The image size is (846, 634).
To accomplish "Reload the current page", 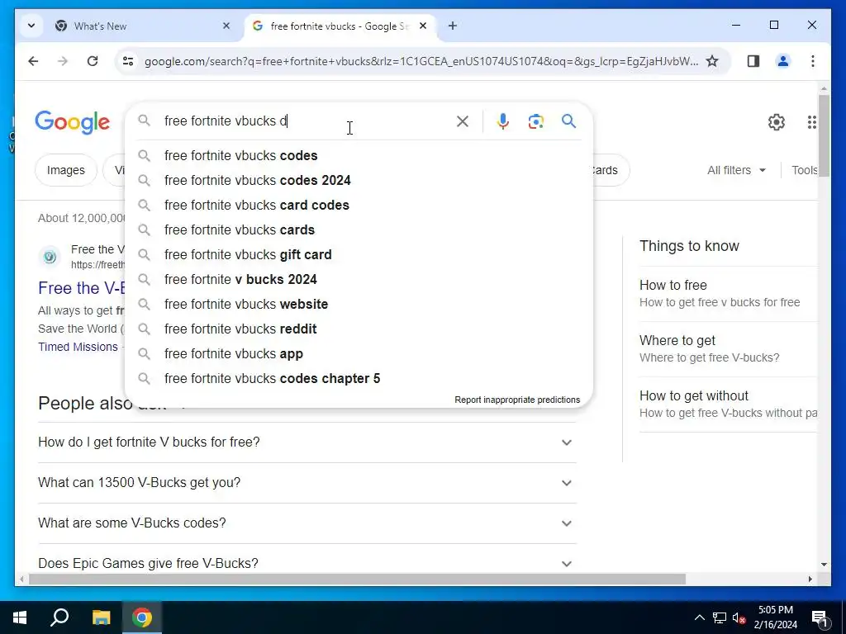I will pyautogui.click(x=93, y=61).
